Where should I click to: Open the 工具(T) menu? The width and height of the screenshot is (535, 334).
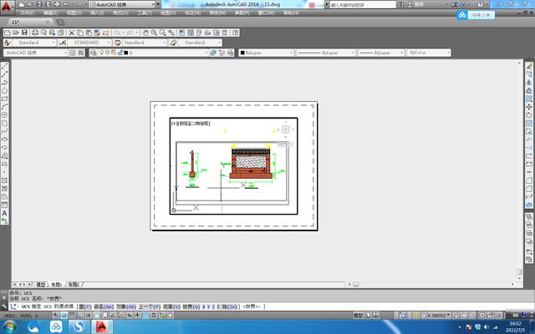145,13
